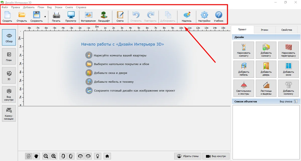Open the Смета notepad icon in toolbar
The height and width of the screenshot is (161, 301).
(120, 17)
